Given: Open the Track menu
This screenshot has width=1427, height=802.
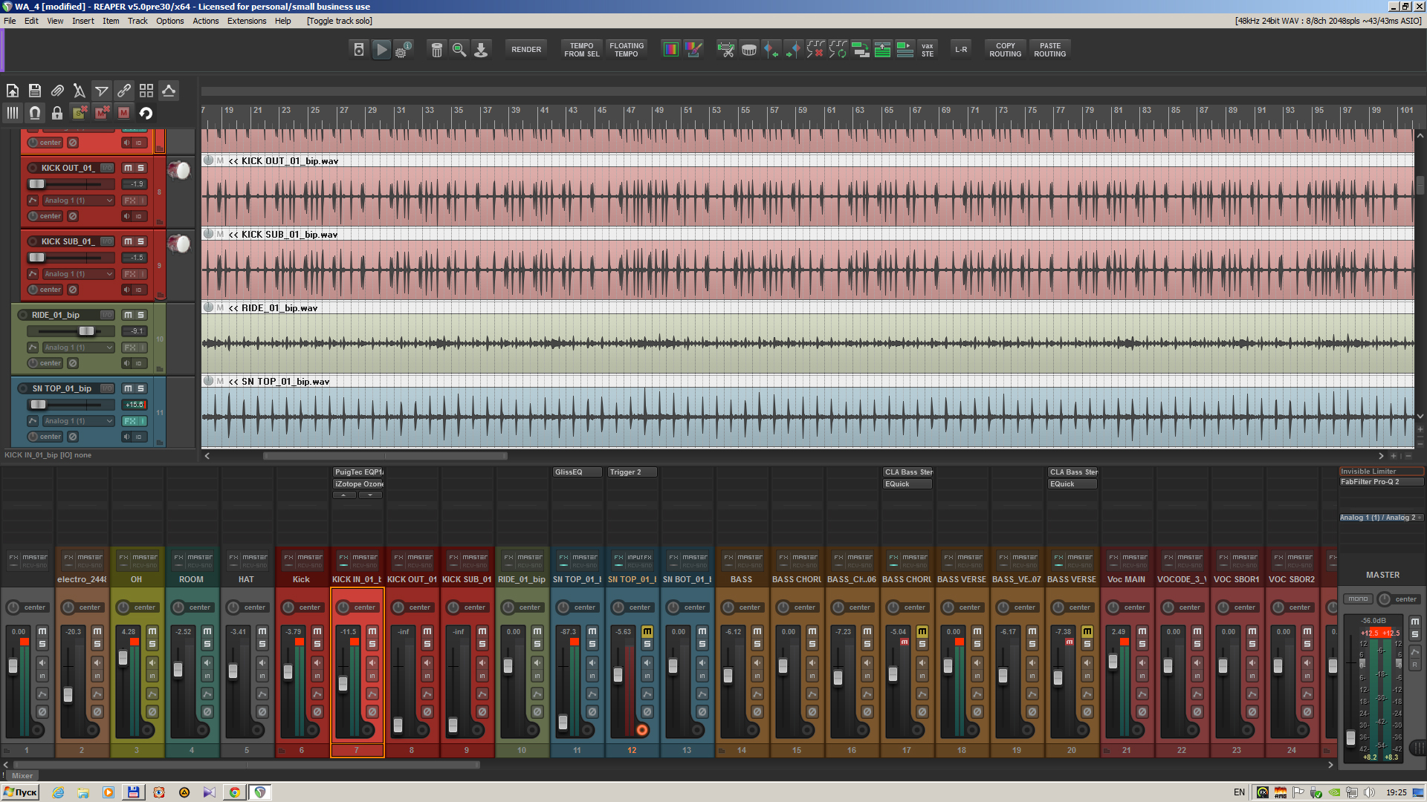Looking at the screenshot, I should pyautogui.click(x=137, y=21).
